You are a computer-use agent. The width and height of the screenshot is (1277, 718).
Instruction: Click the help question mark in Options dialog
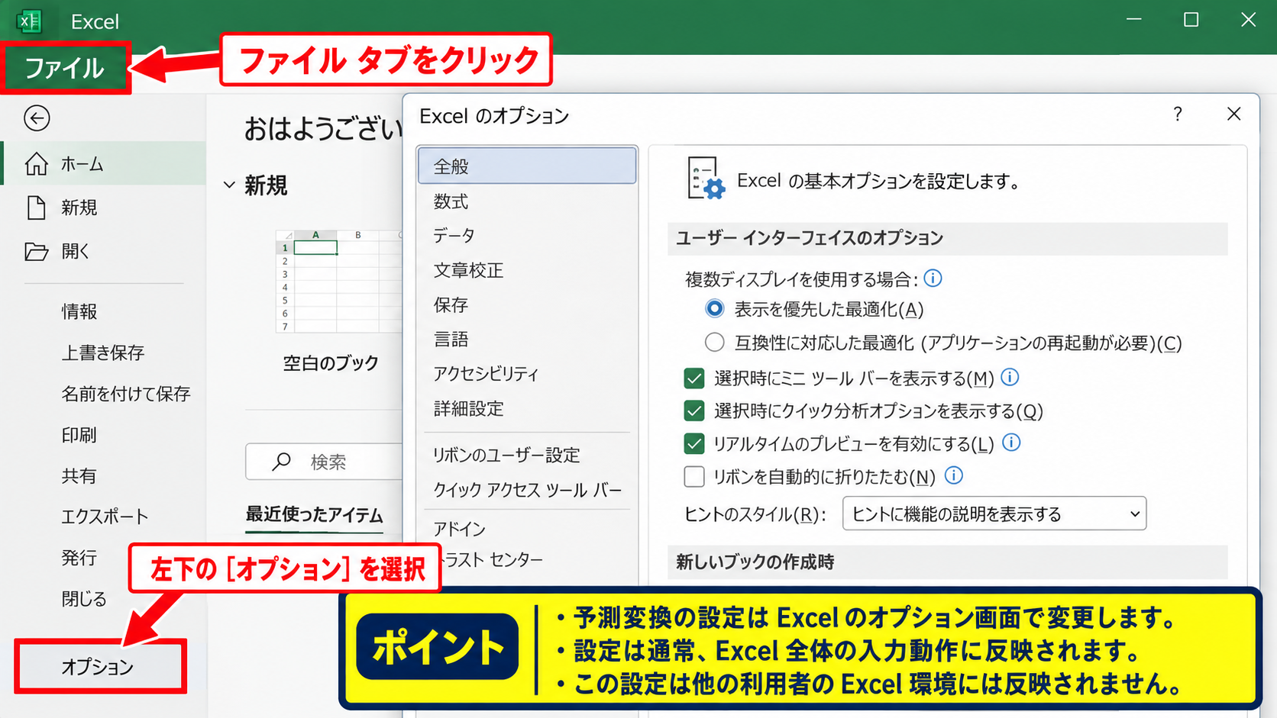(x=1178, y=114)
